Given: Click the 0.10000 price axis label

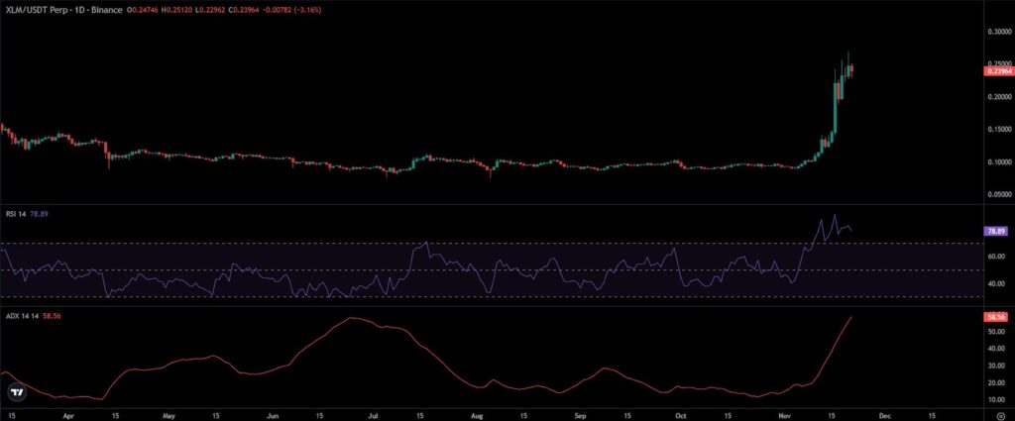Looking at the screenshot, I should tap(997, 161).
